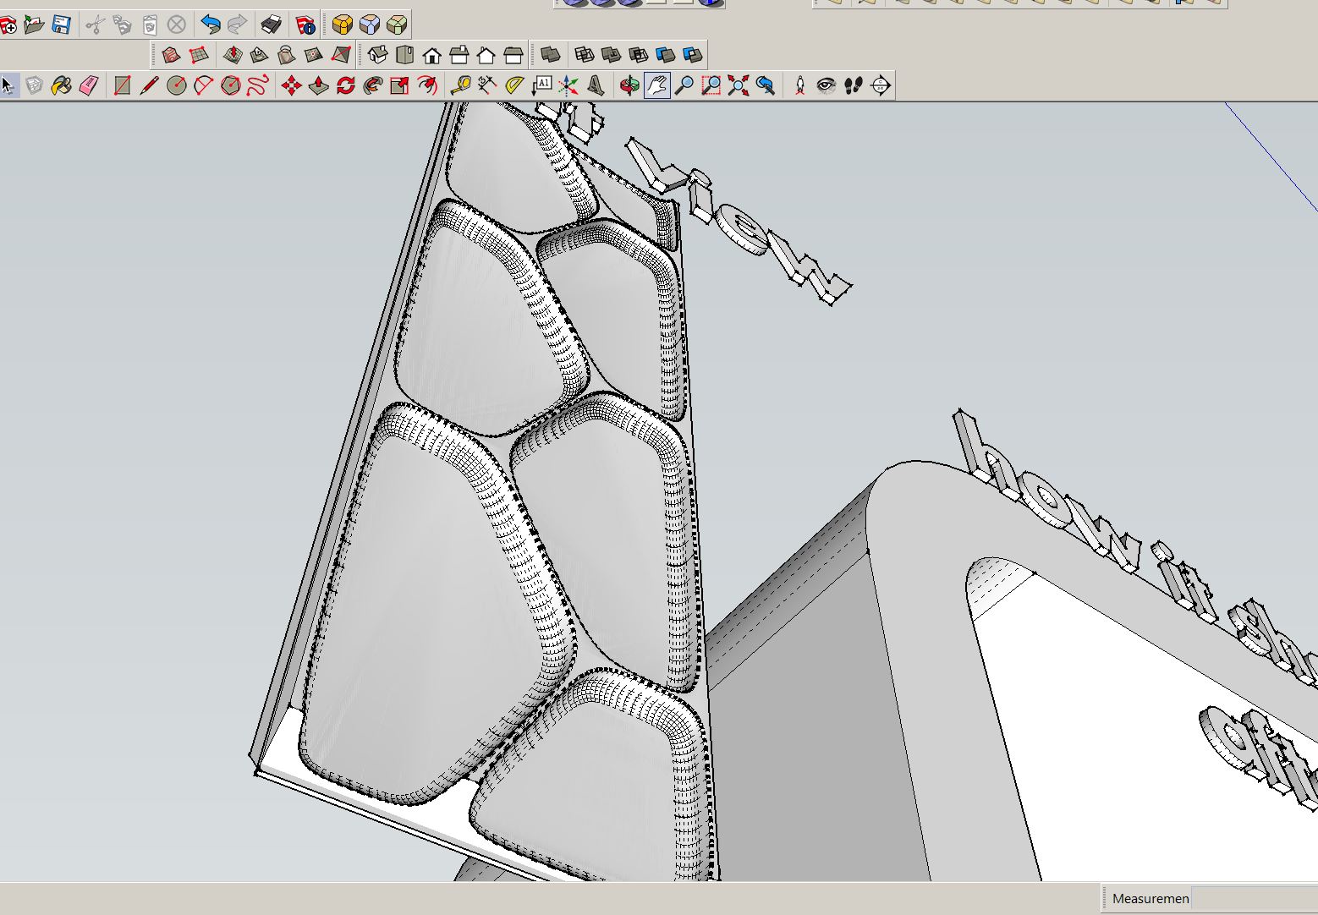This screenshot has height=915, width=1318.
Task: Select the green Bevel corner tool
Action: click(x=397, y=25)
